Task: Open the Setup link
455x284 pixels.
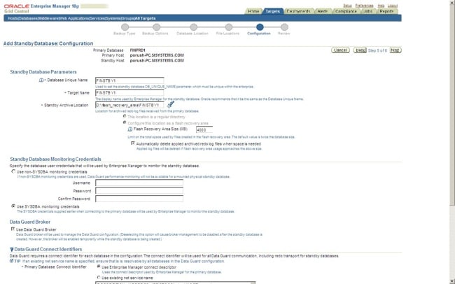Action: coord(347,6)
